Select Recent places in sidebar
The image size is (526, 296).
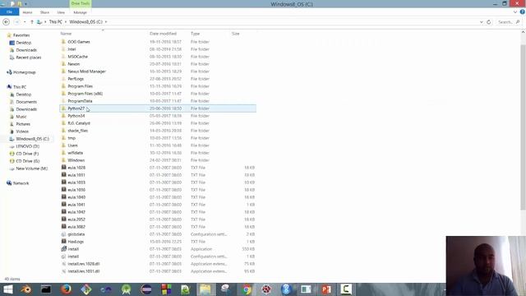tap(28, 58)
